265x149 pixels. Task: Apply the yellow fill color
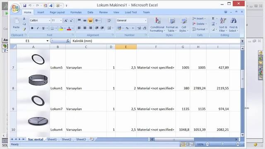point(61,28)
